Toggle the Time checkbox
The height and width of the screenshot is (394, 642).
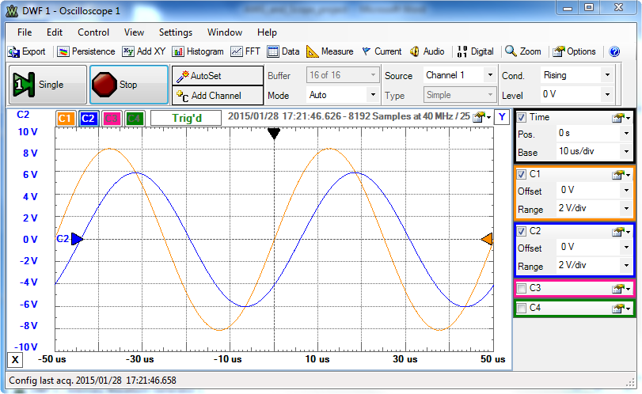click(x=521, y=117)
